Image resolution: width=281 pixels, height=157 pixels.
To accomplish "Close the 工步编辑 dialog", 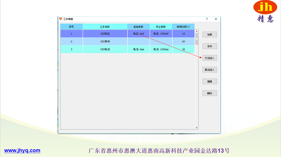I will click(x=216, y=19).
